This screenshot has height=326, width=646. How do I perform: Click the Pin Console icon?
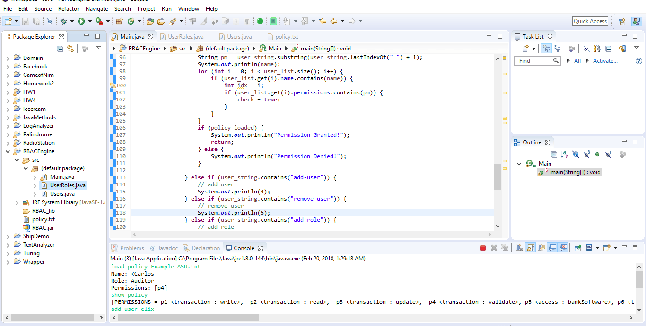(578, 248)
